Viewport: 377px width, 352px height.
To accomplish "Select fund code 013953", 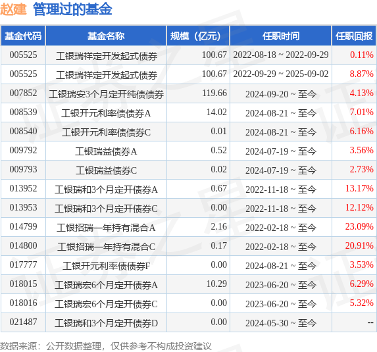I will click(23, 208).
